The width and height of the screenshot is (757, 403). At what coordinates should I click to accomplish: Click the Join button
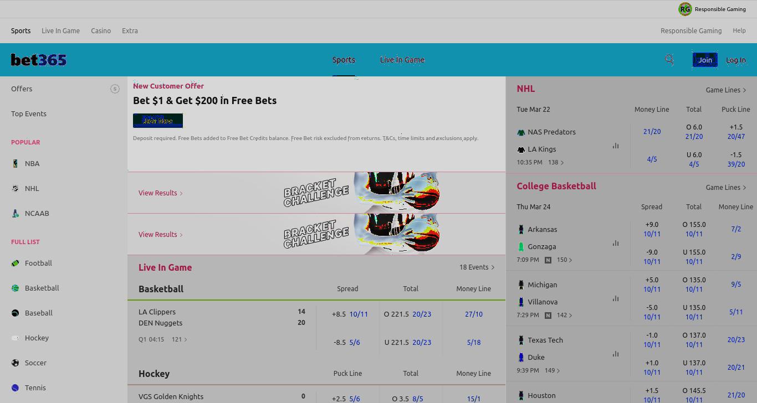point(705,60)
